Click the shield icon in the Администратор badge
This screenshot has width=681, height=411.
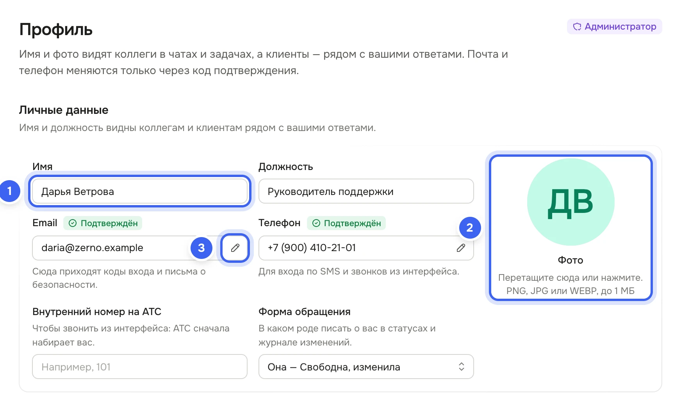pos(577,27)
